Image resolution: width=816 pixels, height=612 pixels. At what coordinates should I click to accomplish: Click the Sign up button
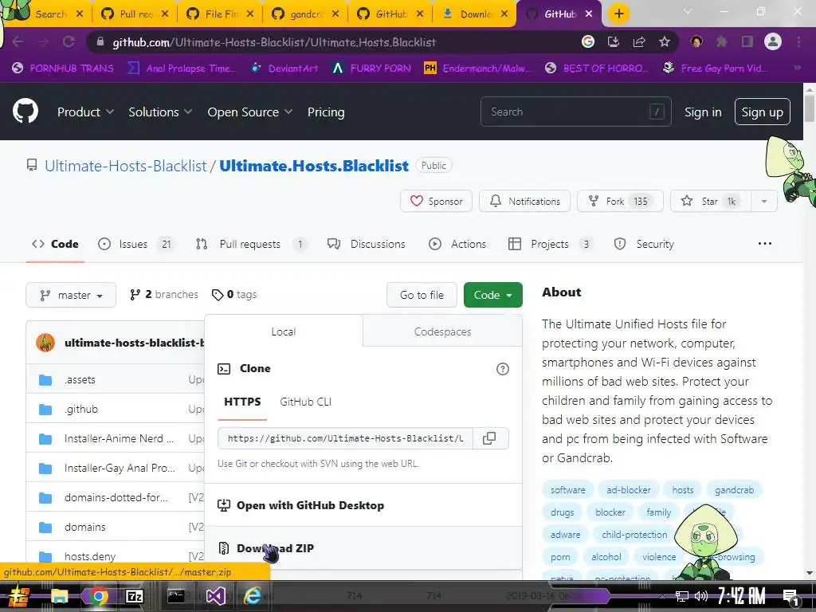pyautogui.click(x=762, y=112)
